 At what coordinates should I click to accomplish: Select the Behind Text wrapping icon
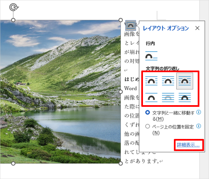168,98
